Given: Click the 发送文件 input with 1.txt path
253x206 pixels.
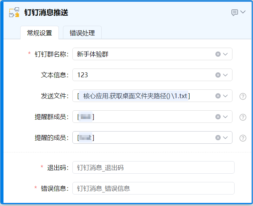Looking at the screenshot, I should 152,96.
